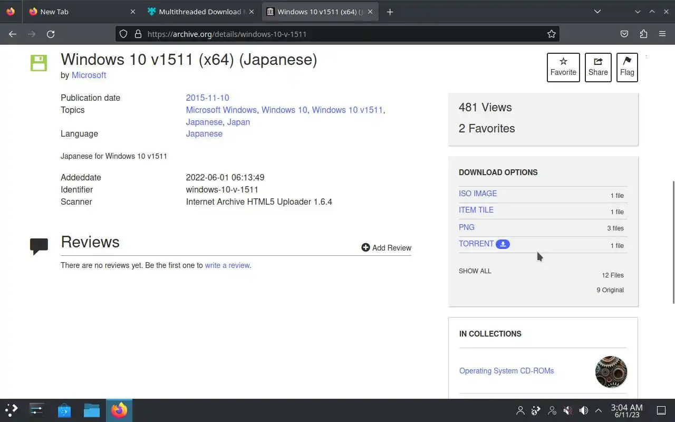Open the KDE application launcher
675x422 pixels.
pyautogui.click(x=12, y=410)
